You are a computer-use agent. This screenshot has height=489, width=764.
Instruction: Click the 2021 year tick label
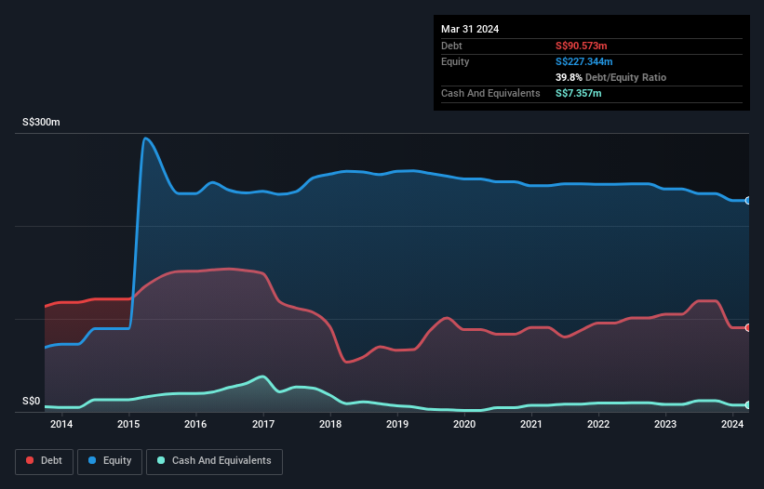[x=531, y=424]
